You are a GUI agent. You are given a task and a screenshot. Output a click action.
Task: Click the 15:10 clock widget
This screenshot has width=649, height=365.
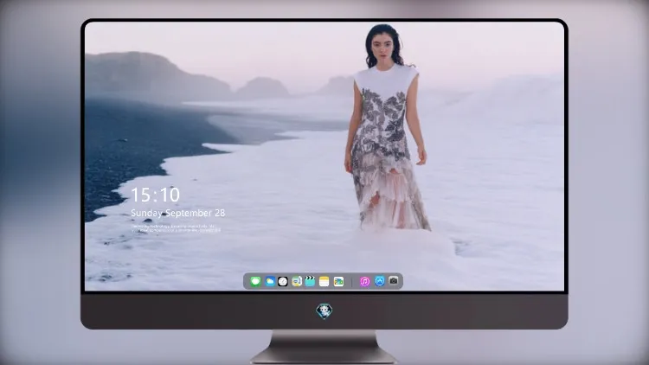click(155, 195)
